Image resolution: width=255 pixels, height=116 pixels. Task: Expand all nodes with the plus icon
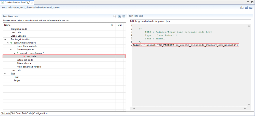pyautogui.click(x=119, y=17)
